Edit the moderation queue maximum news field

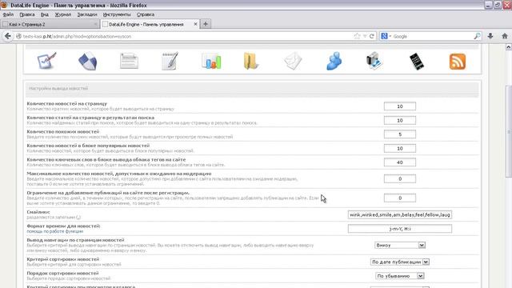click(x=400, y=179)
